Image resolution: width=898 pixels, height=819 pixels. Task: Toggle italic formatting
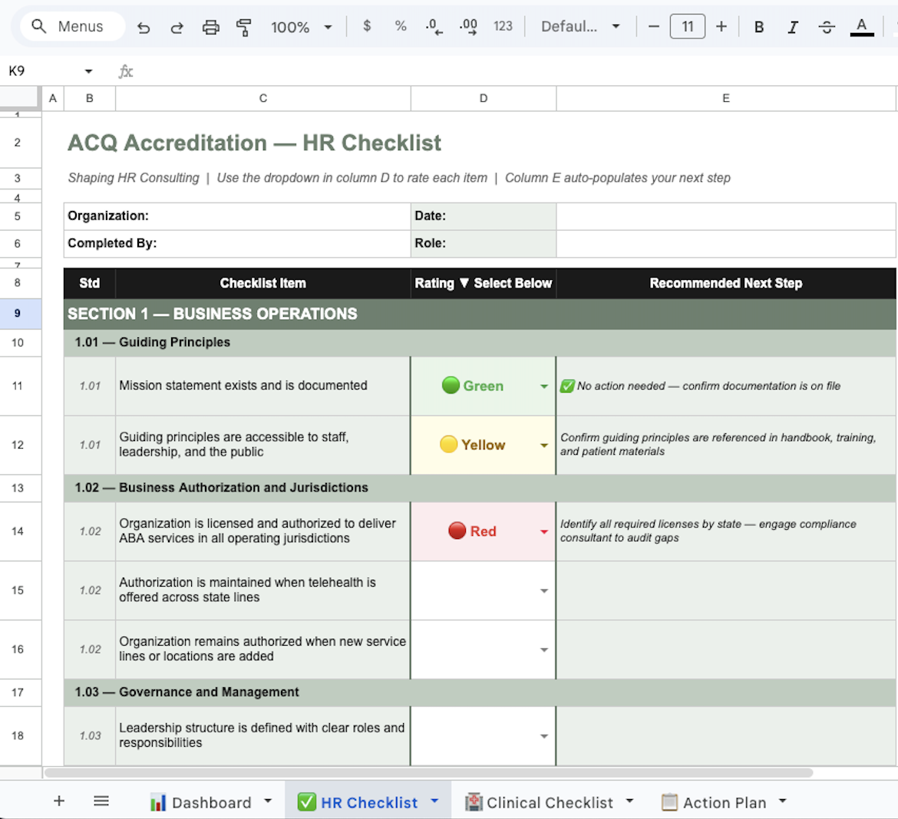(x=793, y=27)
